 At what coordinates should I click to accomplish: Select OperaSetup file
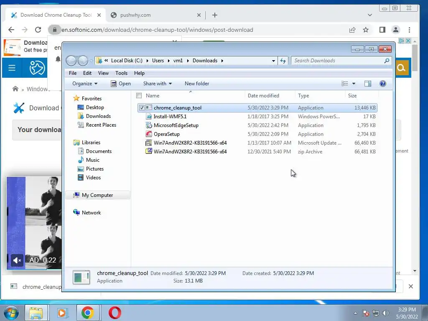click(166, 134)
